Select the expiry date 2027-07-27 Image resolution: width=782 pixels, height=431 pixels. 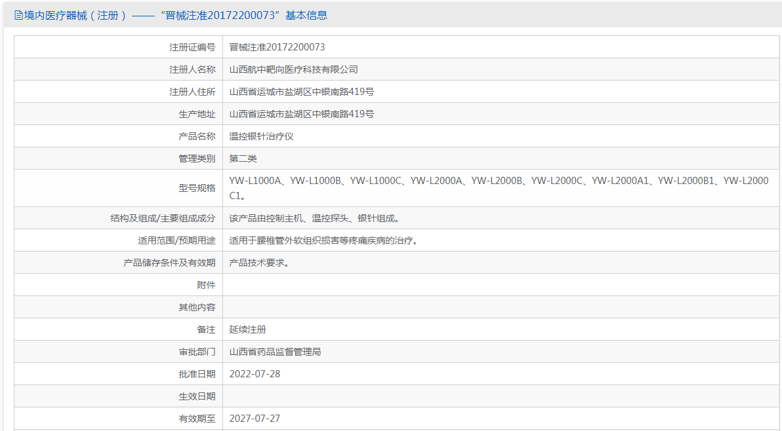pos(255,419)
